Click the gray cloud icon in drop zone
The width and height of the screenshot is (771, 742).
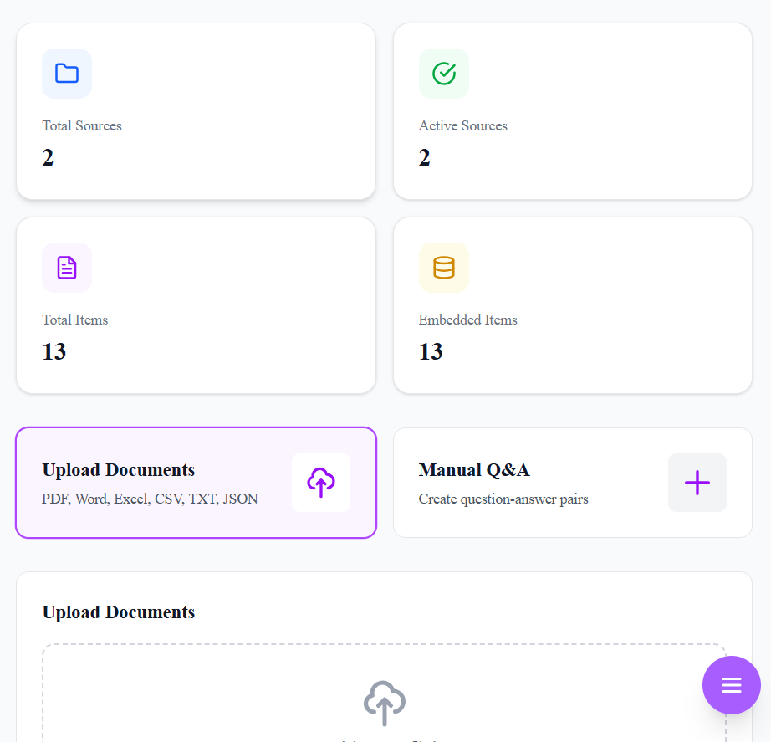tap(385, 703)
